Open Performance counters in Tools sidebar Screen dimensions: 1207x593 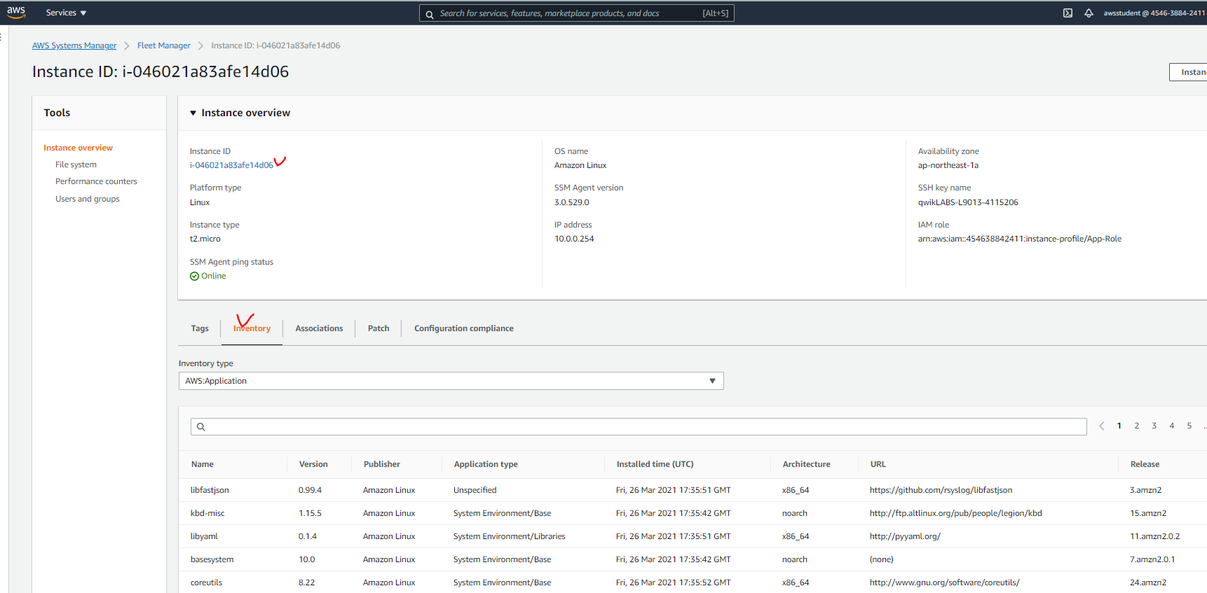tap(96, 181)
